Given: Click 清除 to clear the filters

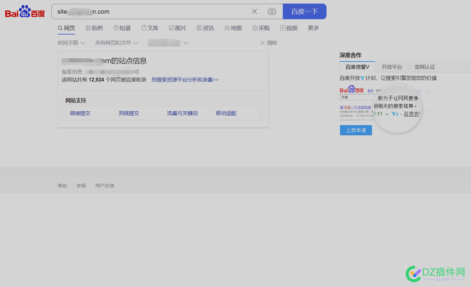Looking at the screenshot, I should [268, 43].
